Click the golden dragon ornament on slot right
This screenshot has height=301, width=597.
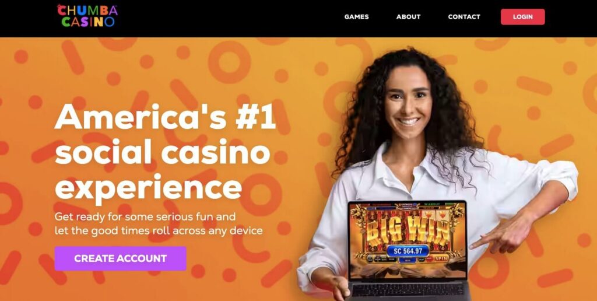coord(456,218)
